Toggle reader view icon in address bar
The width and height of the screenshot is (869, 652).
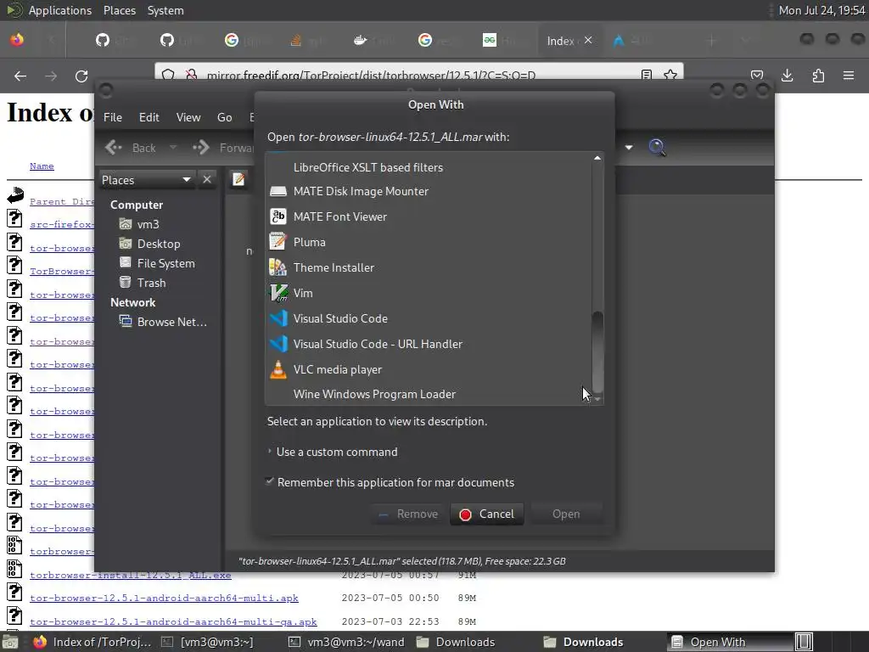pyautogui.click(x=646, y=75)
